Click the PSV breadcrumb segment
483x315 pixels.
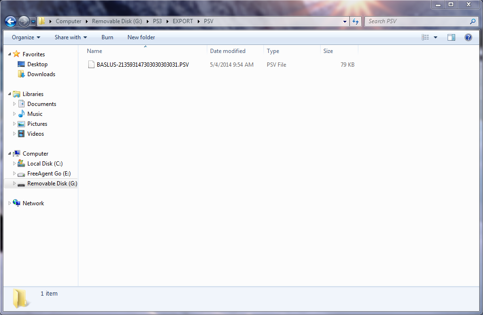pyautogui.click(x=209, y=21)
